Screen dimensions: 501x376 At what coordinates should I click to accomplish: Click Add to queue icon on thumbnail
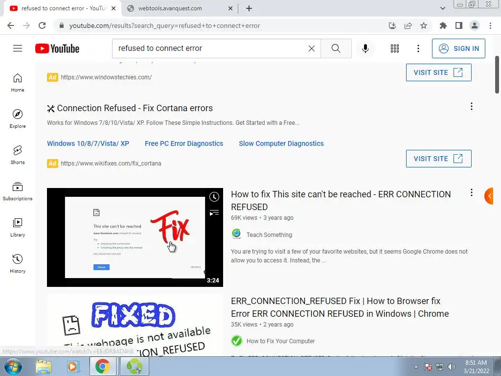214,212
